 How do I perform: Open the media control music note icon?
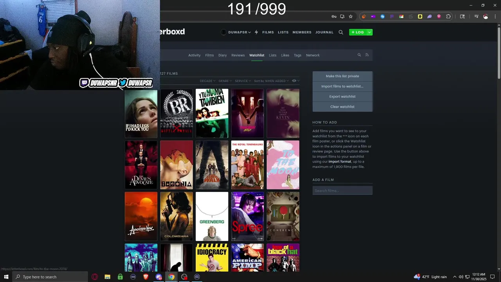(476, 16)
